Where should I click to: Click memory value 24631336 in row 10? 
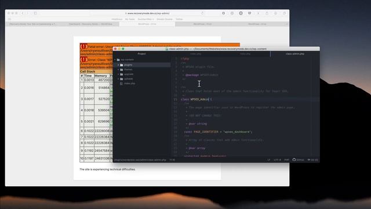click(102, 158)
